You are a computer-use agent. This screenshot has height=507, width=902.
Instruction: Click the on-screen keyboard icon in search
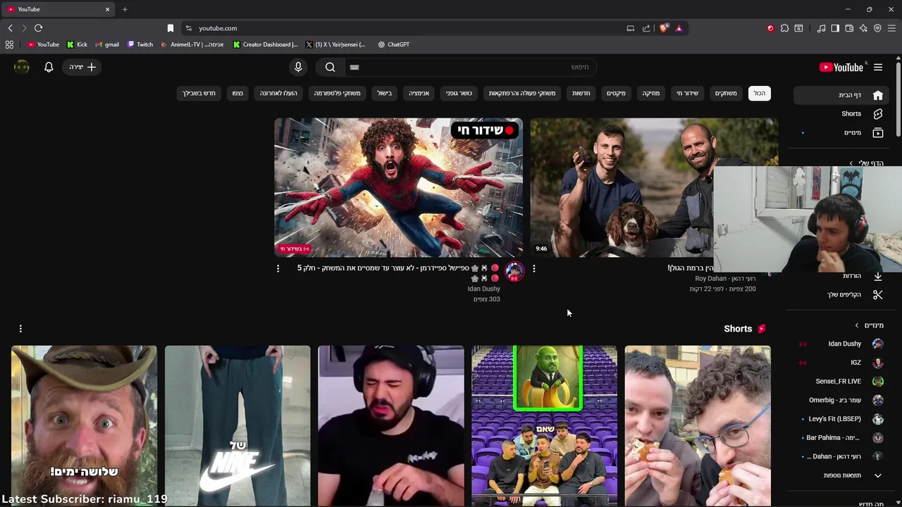(x=354, y=67)
